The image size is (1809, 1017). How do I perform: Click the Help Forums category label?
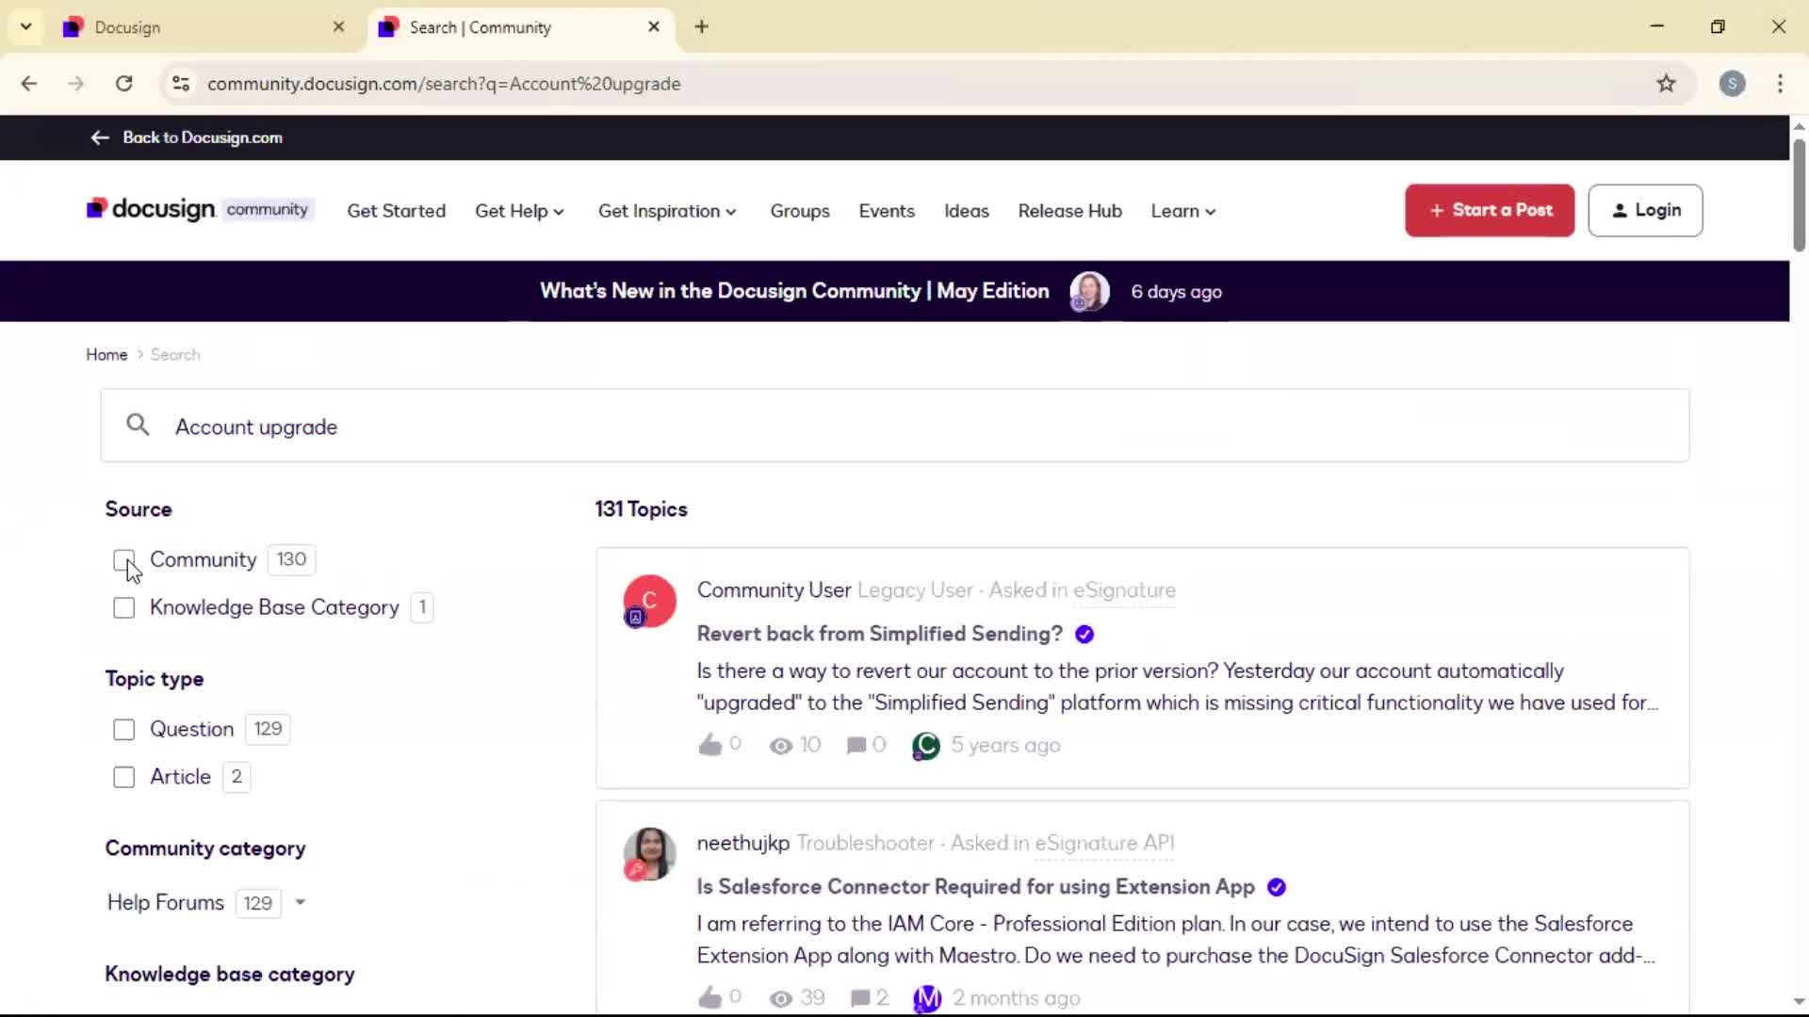(x=165, y=903)
